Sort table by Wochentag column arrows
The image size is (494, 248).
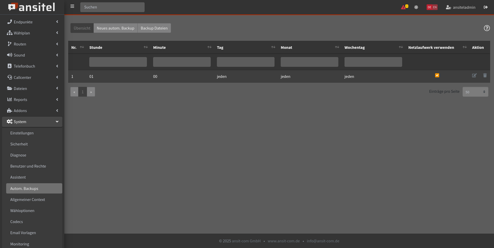click(x=401, y=47)
